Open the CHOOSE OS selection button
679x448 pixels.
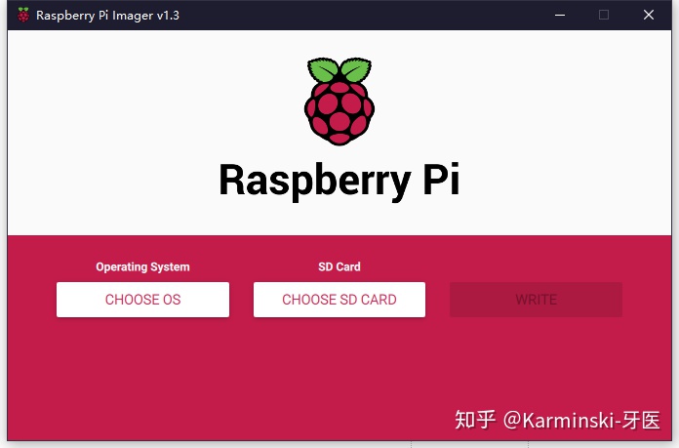click(142, 300)
